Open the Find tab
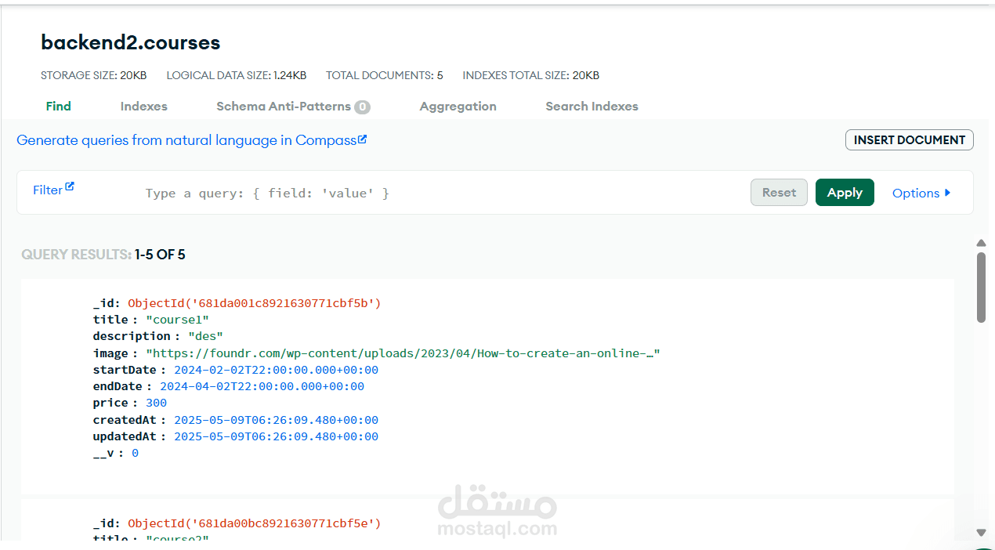 (58, 107)
